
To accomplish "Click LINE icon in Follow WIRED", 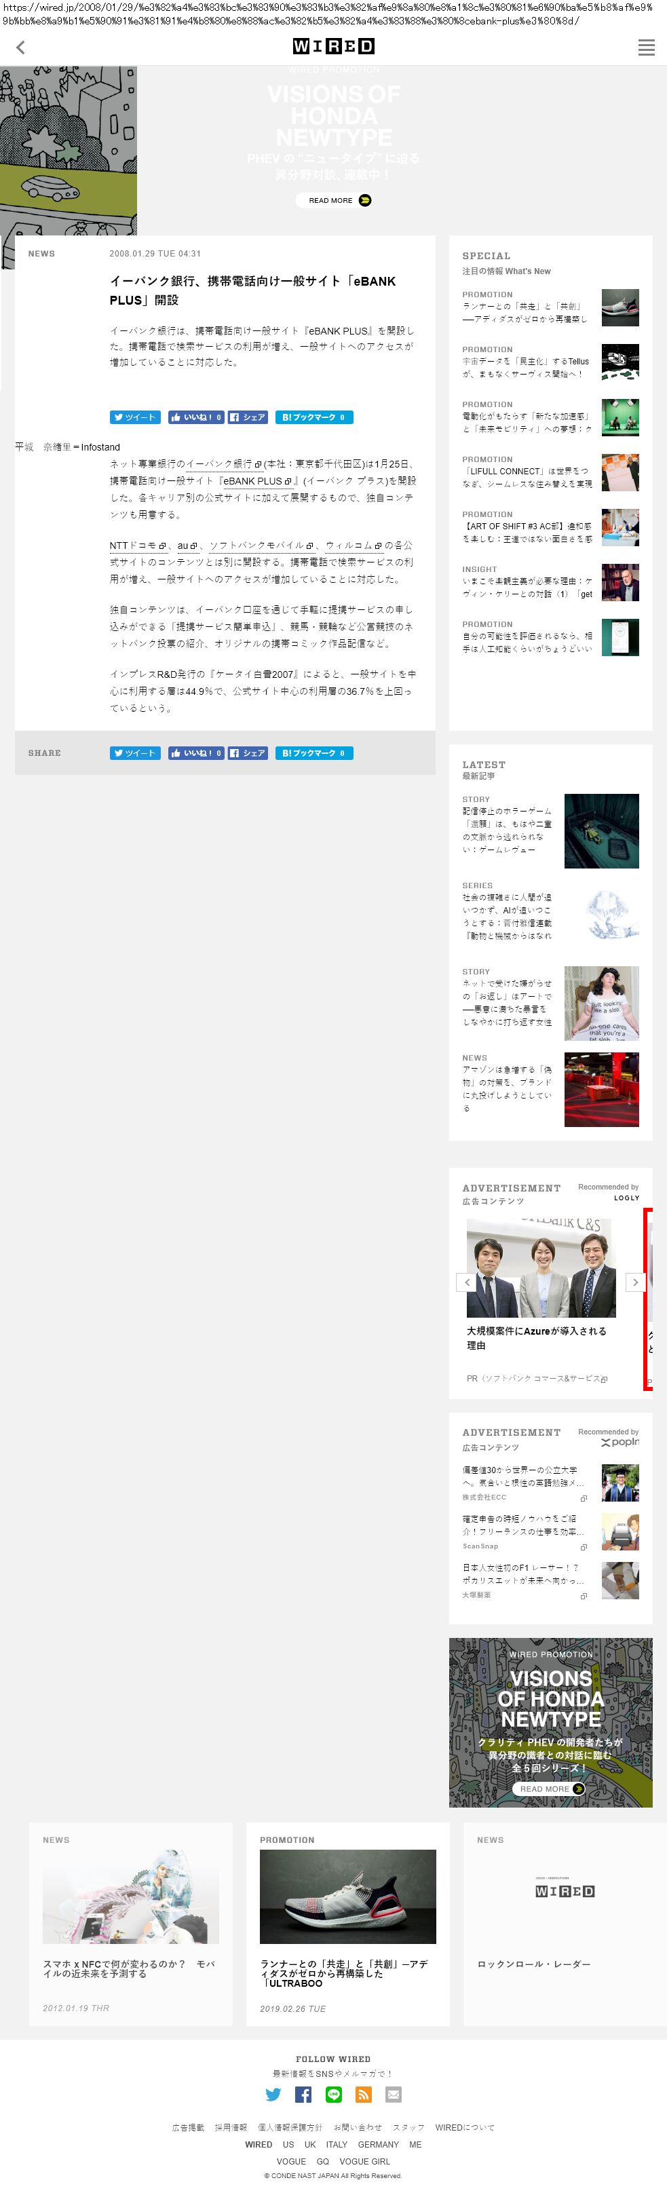I will 334,2094.
